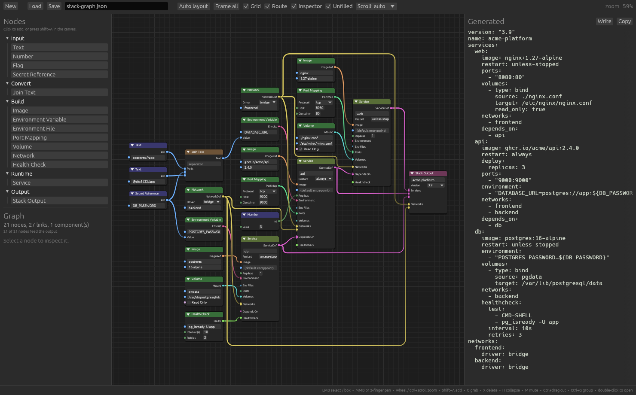Check Read Only on pgdata Volume node

tap(189, 302)
